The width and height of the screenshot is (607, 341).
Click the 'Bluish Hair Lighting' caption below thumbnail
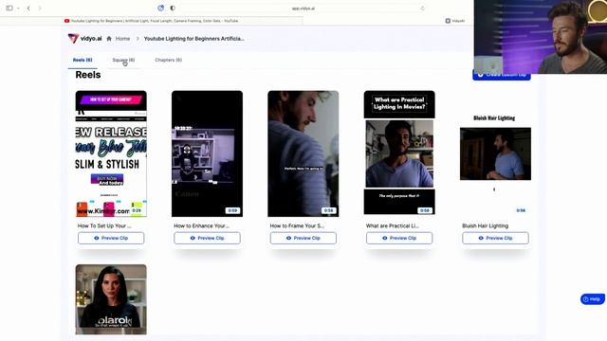click(485, 225)
